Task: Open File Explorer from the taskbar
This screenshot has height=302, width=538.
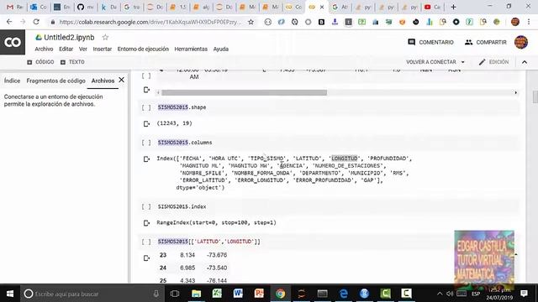Action: [x=196, y=294]
